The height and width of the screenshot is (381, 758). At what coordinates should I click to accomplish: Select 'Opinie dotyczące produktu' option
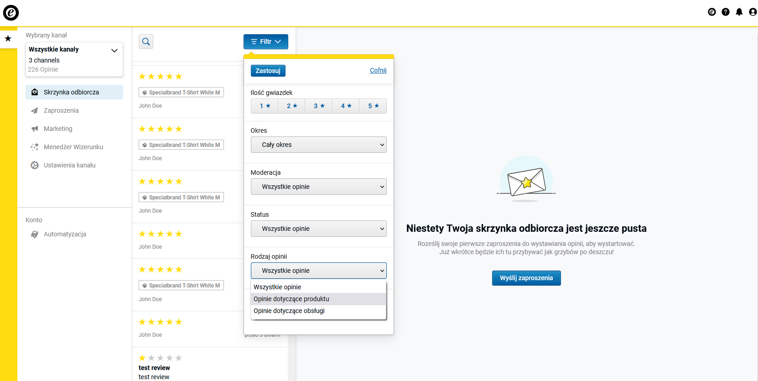(x=318, y=299)
